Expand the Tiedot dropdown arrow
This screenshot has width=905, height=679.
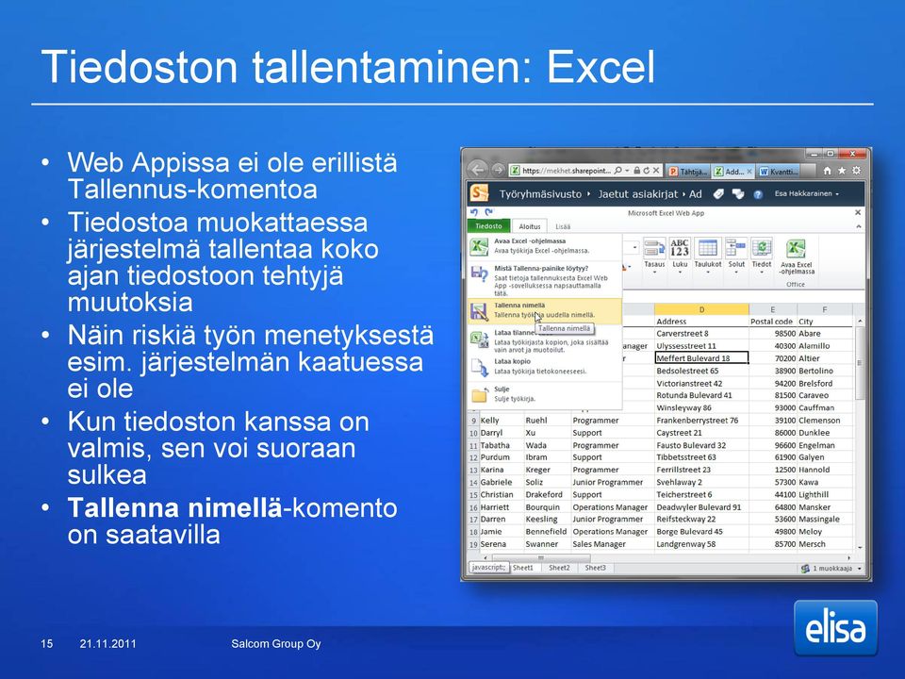coord(762,272)
